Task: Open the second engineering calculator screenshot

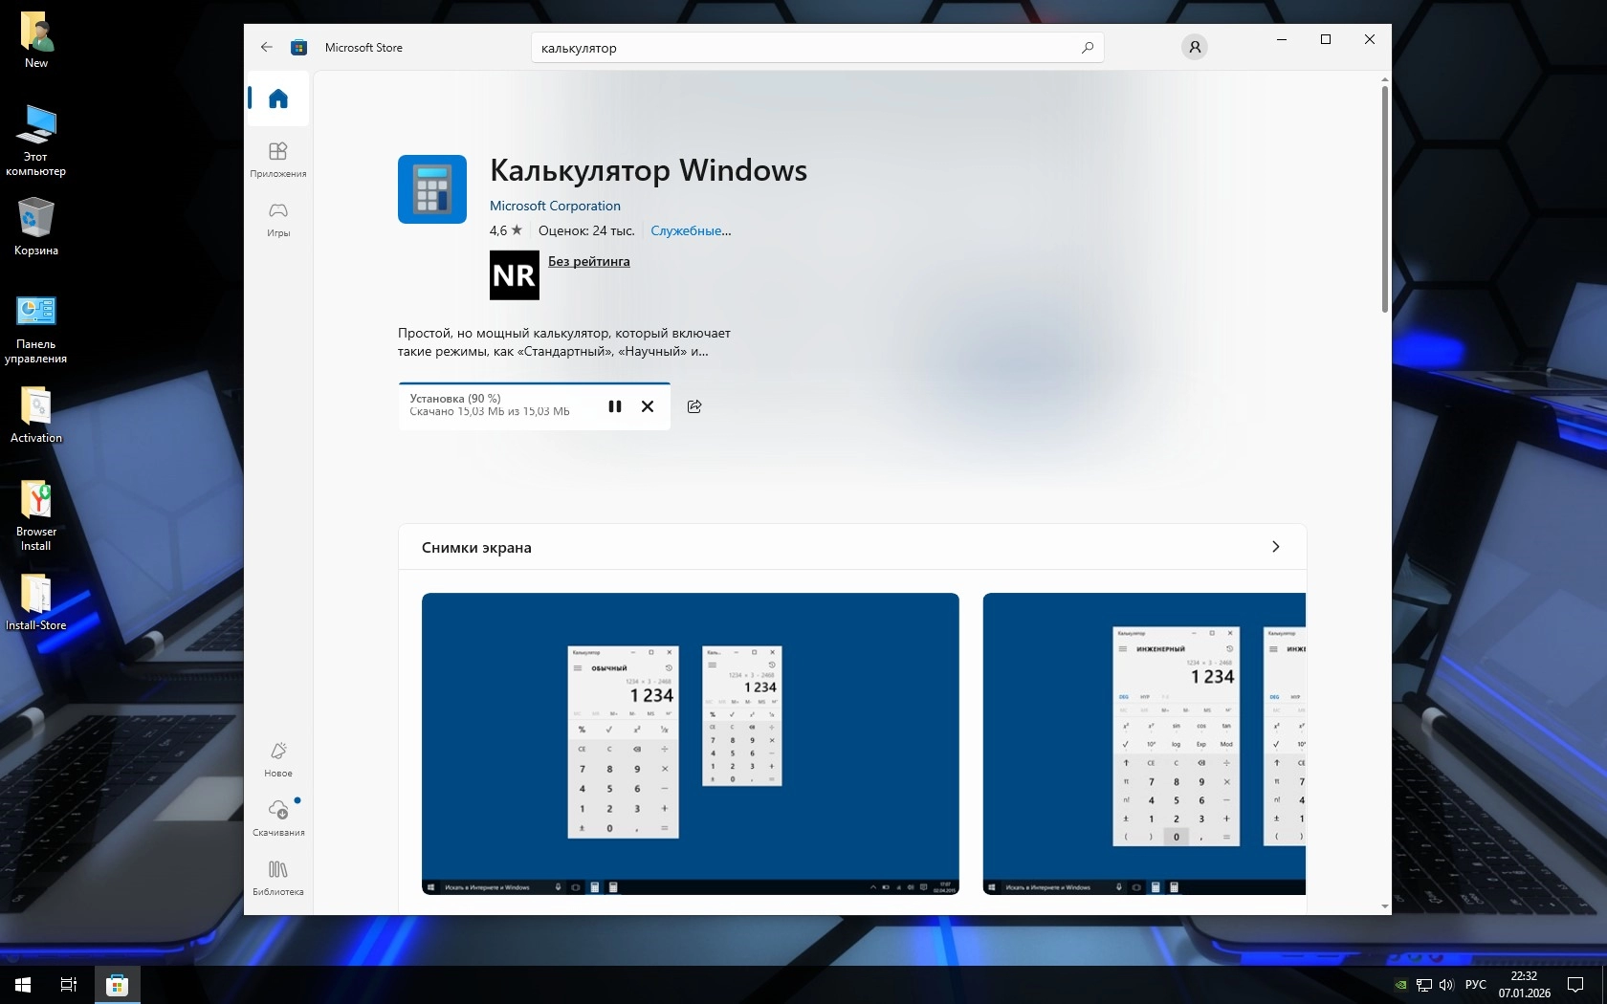Action: point(1144,744)
